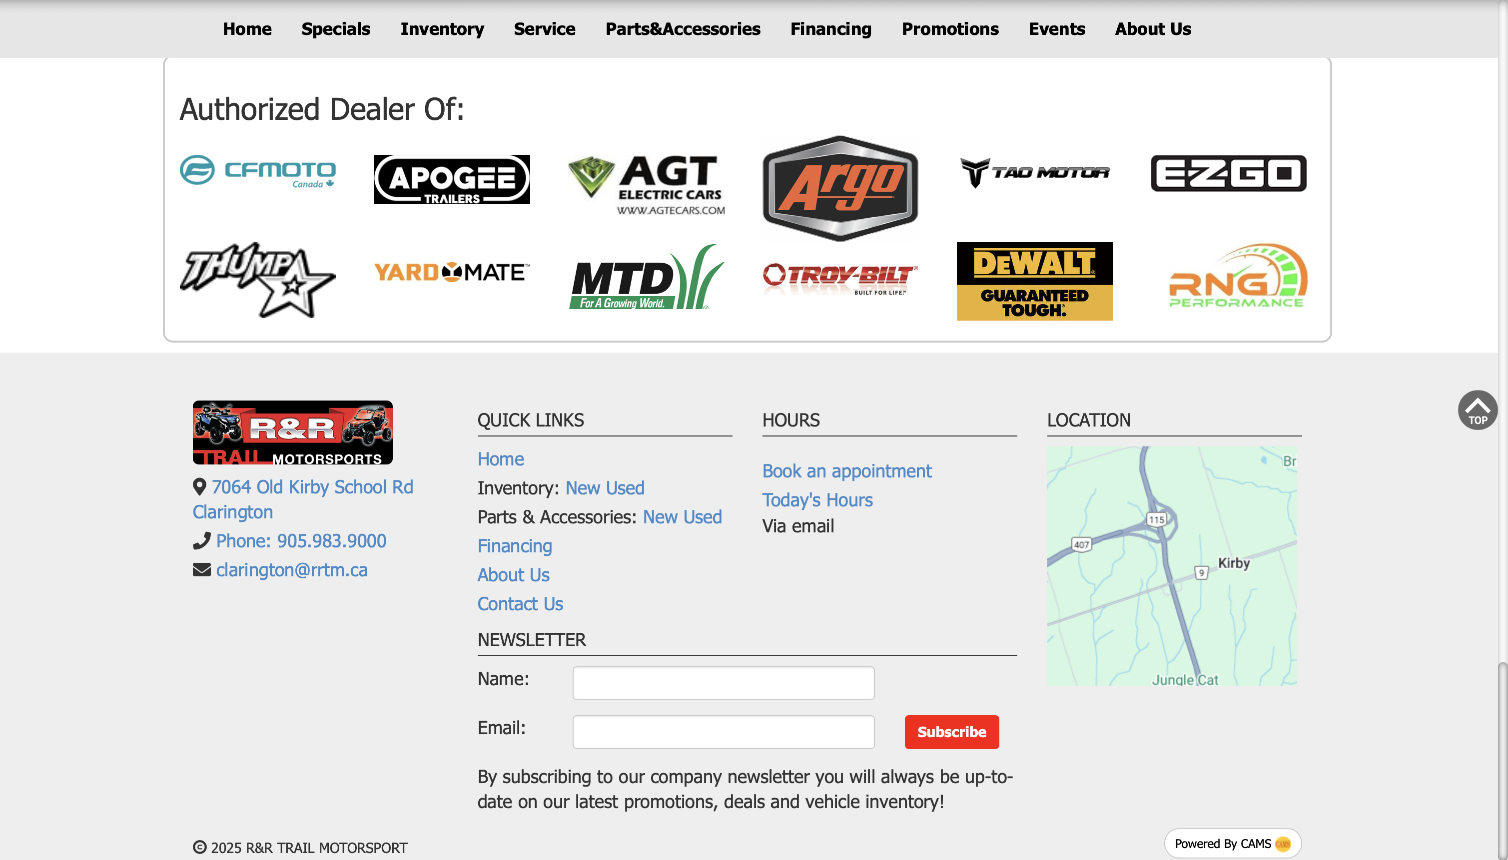Image resolution: width=1508 pixels, height=860 pixels.
Task: Click the R&R Trail Motorsports footer logo
Action: point(292,432)
